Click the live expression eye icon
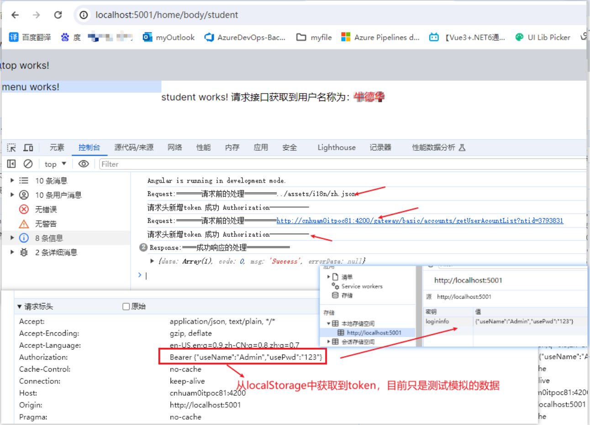This screenshot has width=590, height=425. [84, 164]
